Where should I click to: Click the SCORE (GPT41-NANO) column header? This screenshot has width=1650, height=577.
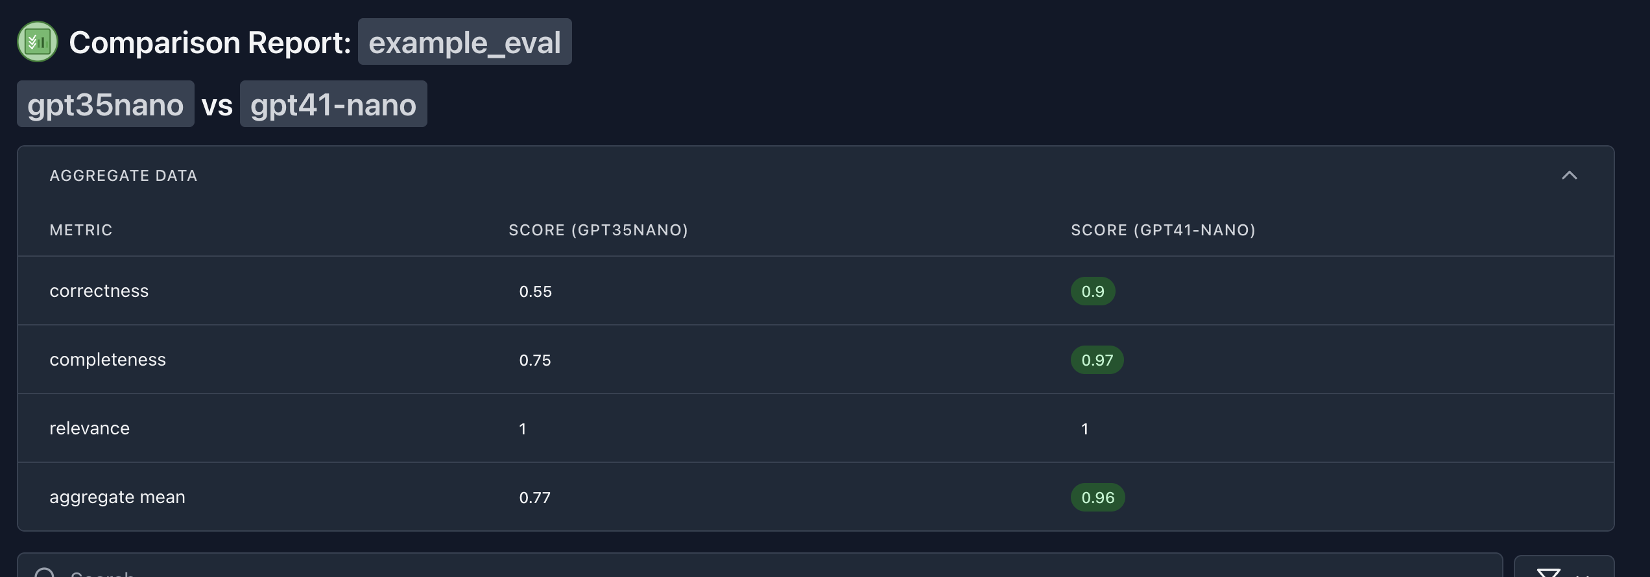pyautogui.click(x=1163, y=230)
